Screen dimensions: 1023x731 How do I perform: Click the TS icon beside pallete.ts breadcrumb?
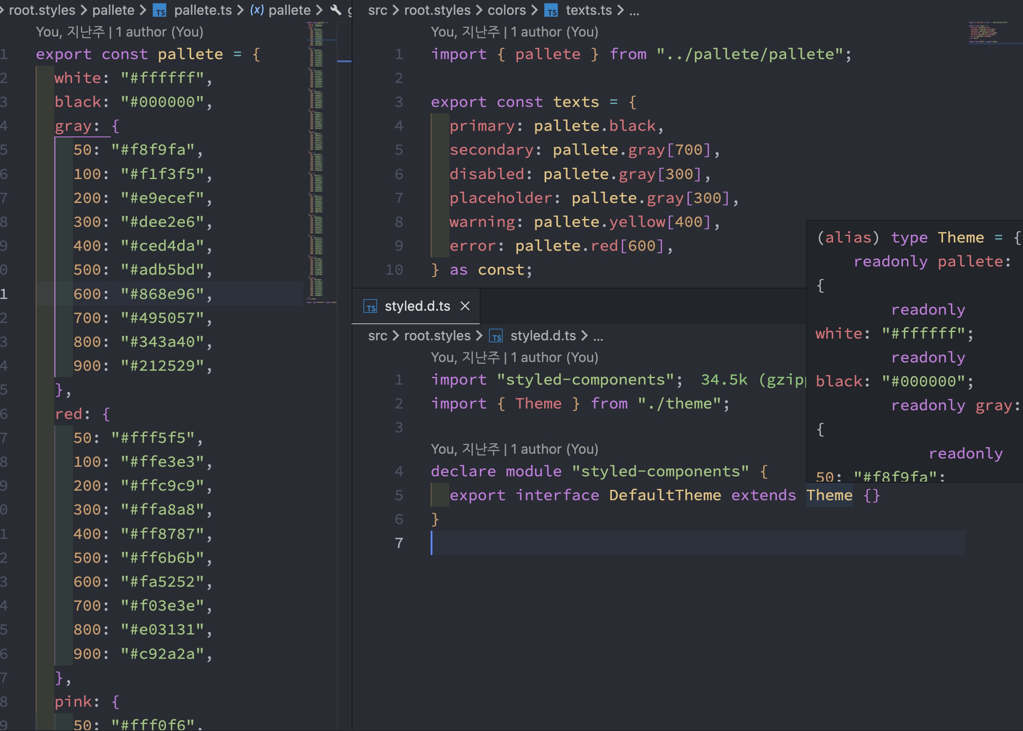point(160,10)
